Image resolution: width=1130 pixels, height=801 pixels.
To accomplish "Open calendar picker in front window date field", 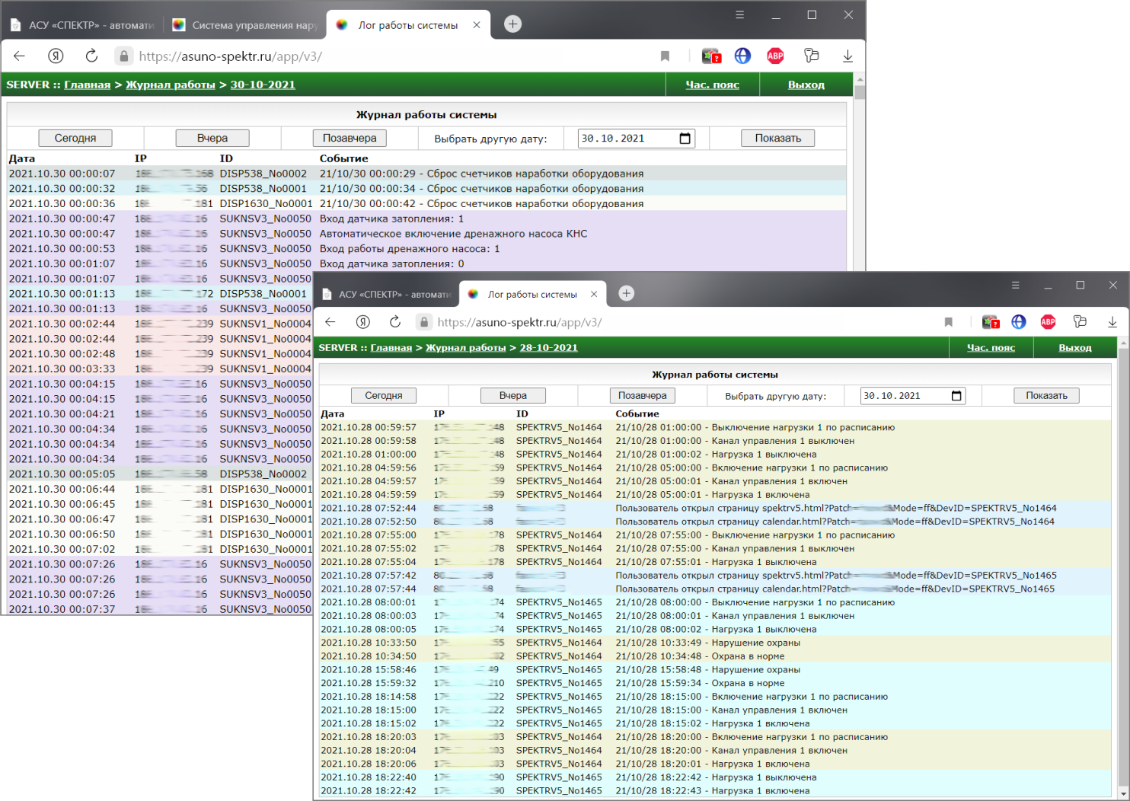I will point(956,396).
